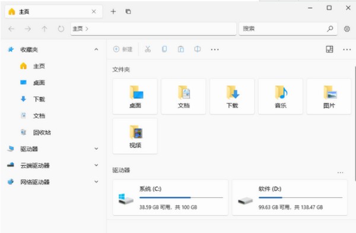Click the 驱动器 heading in main pane
Viewport: 356px width, 233px height.
pos(121,170)
